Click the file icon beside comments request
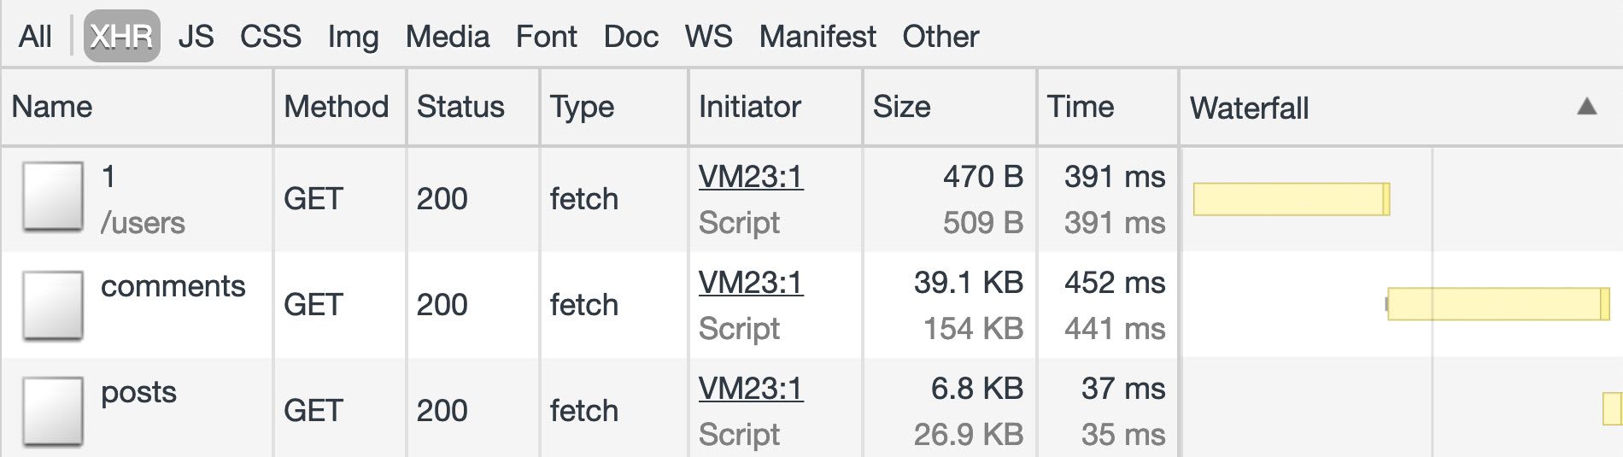Screen dimensions: 1623x457 coord(53,305)
